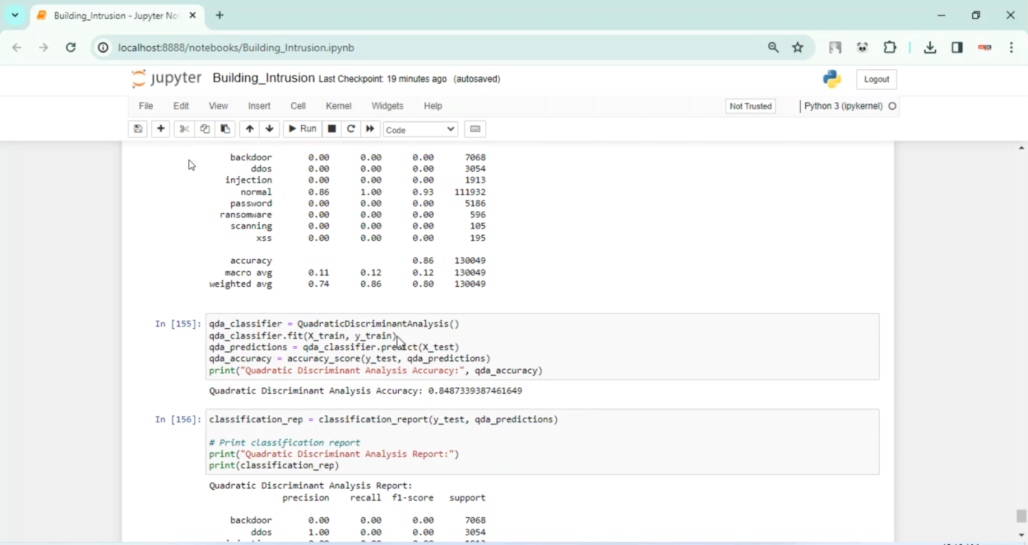Screen dimensions: 1028x545
Task: Restart the kernel
Action: click(x=351, y=129)
